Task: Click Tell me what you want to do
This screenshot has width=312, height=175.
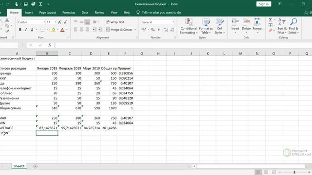Action: coord(161,13)
